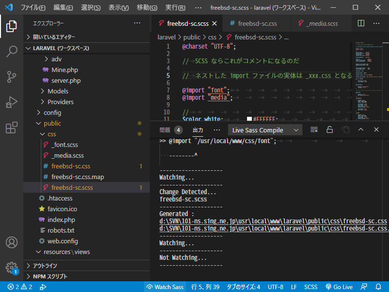Click the #FFFFFF color swatch

tap(249, 119)
